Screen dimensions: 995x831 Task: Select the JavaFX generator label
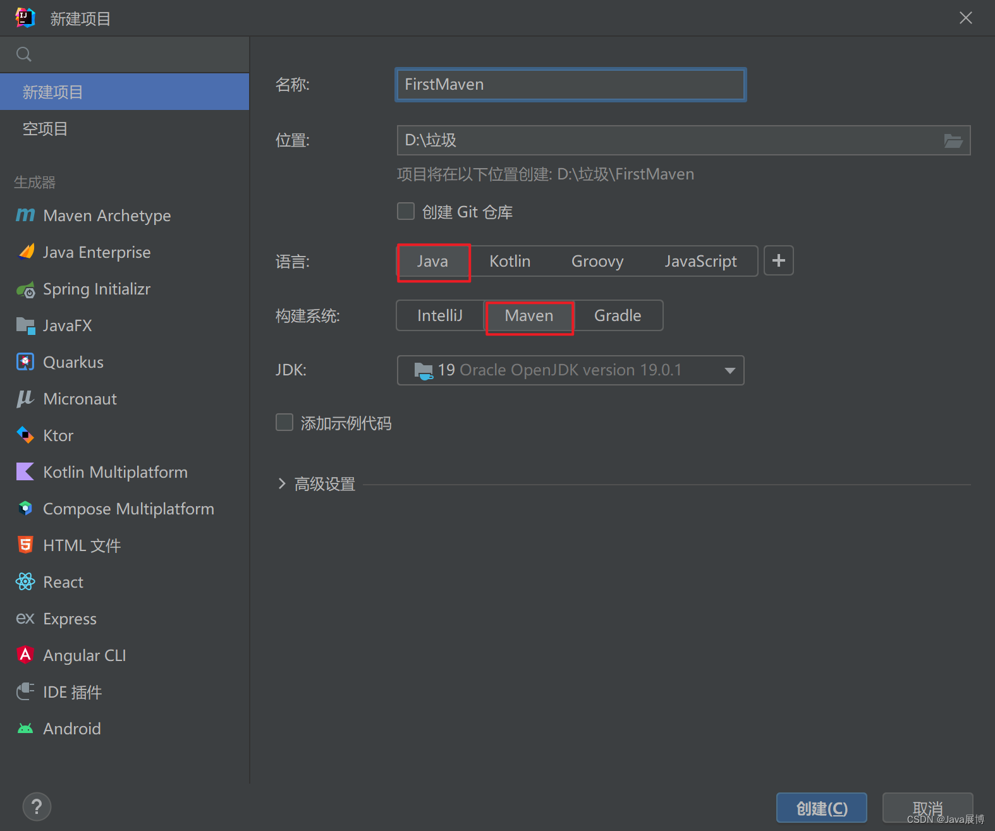click(x=68, y=325)
